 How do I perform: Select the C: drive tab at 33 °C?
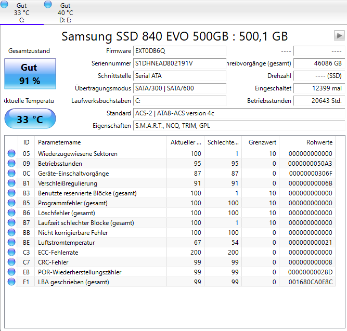click(x=22, y=12)
